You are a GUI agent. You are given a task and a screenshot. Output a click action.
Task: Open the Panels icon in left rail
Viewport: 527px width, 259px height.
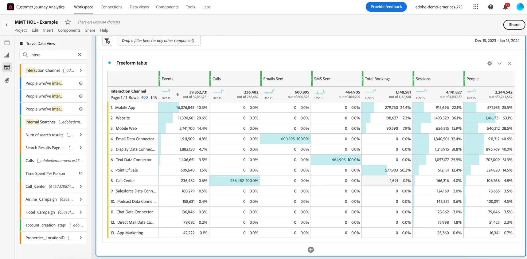click(7, 43)
